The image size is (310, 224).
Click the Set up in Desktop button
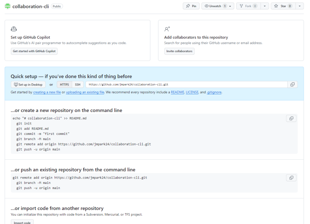pos(28,85)
